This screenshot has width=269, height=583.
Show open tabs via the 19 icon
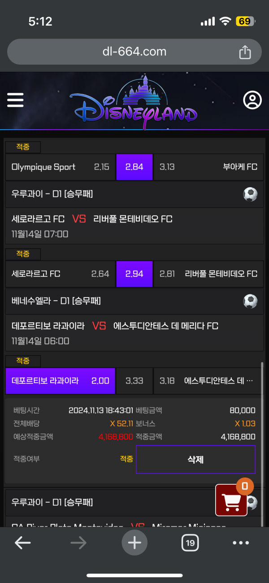click(x=190, y=543)
